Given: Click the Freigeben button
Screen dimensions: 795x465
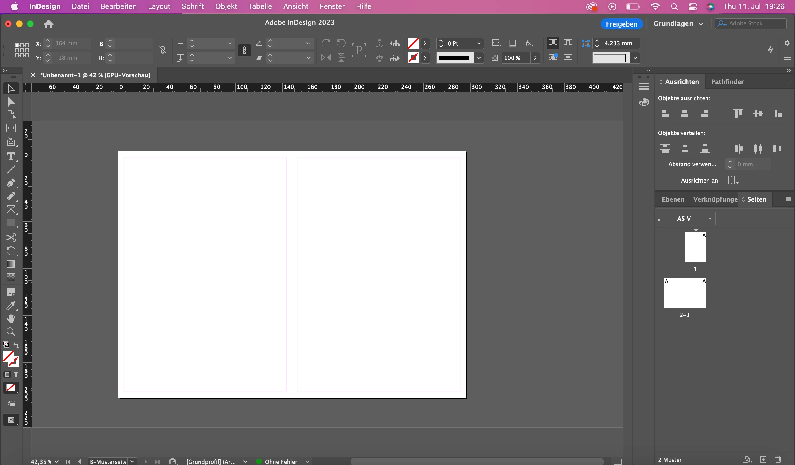Looking at the screenshot, I should coord(621,24).
